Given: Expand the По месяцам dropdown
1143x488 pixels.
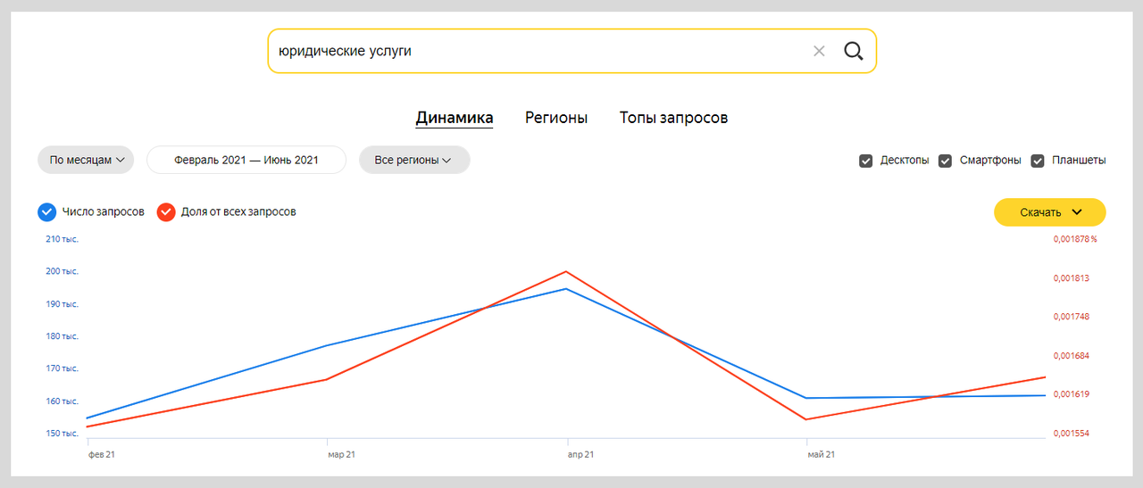Looking at the screenshot, I should [x=86, y=160].
